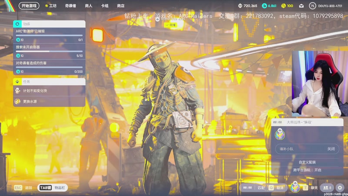
Task: Click the 就绪 ready checkmark above character
Action: tap(171, 25)
